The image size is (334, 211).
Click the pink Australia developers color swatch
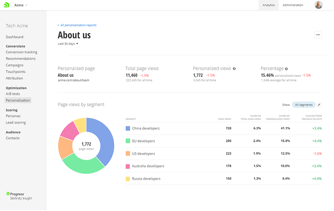point(128,166)
